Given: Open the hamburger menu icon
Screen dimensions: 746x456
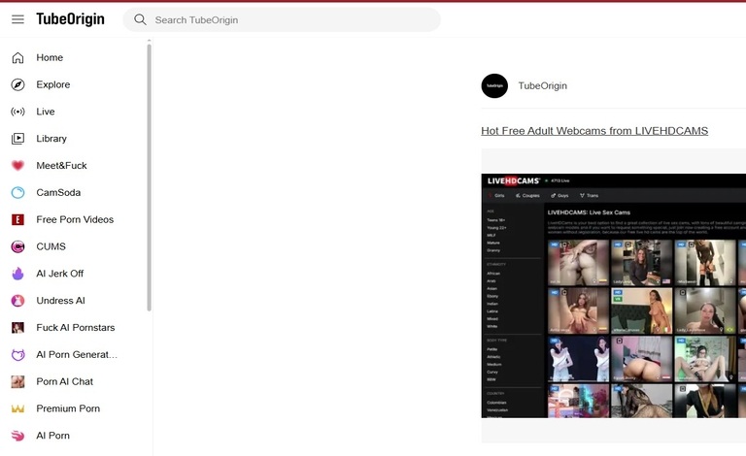Looking at the screenshot, I should point(17,19).
